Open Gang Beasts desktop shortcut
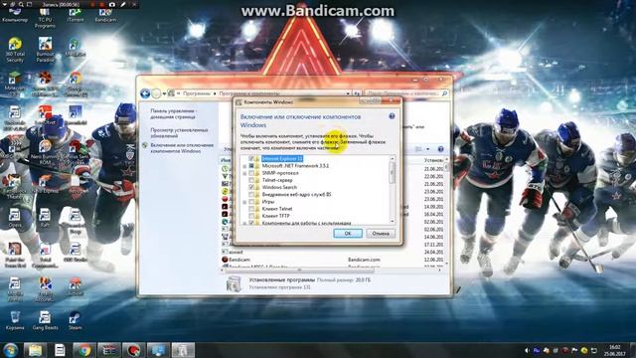Viewport: 636px width, 358px height. (45, 320)
